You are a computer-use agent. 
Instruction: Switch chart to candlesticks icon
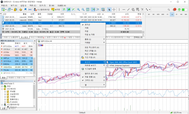[x=69, y=10]
